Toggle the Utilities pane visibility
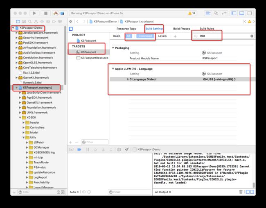Screen dimensions: 266x208 [250, 13]
